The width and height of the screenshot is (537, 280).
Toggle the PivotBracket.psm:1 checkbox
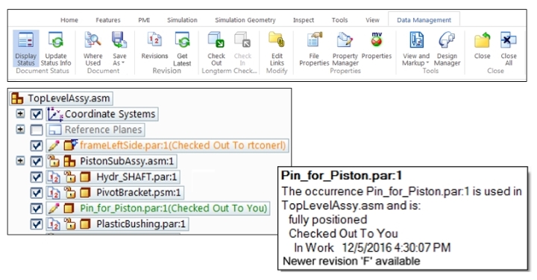[x=37, y=193]
